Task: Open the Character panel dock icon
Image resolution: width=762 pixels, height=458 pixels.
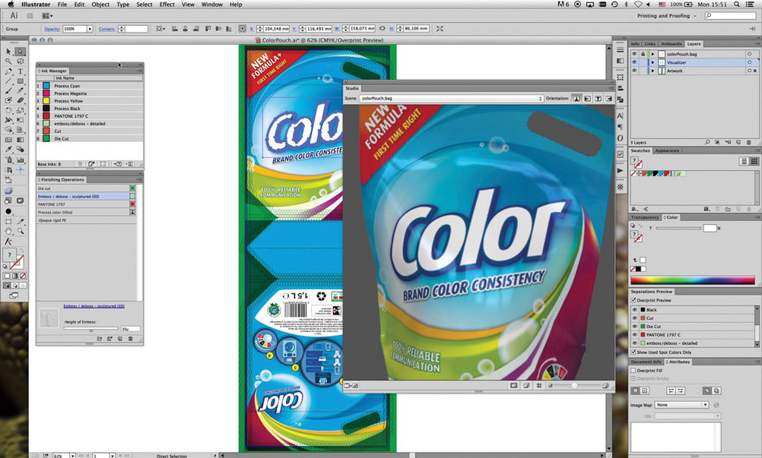Action: [620, 115]
